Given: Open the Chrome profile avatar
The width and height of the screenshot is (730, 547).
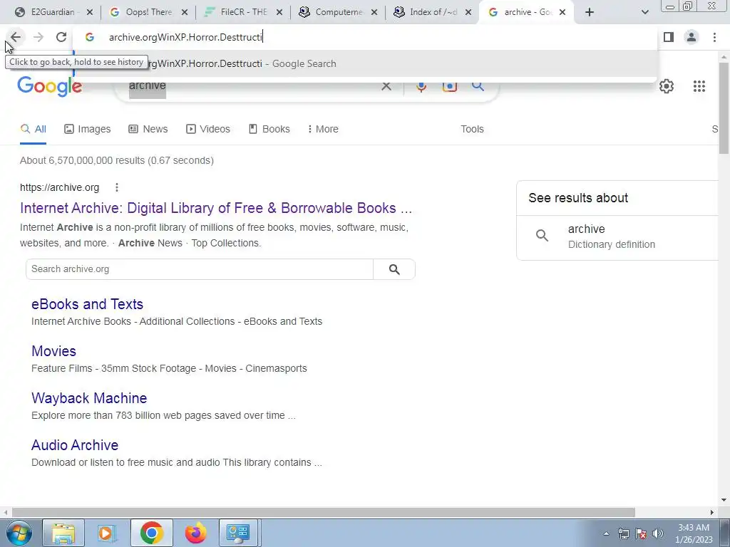Looking at the screenshot, I should (x=692, y=37).
